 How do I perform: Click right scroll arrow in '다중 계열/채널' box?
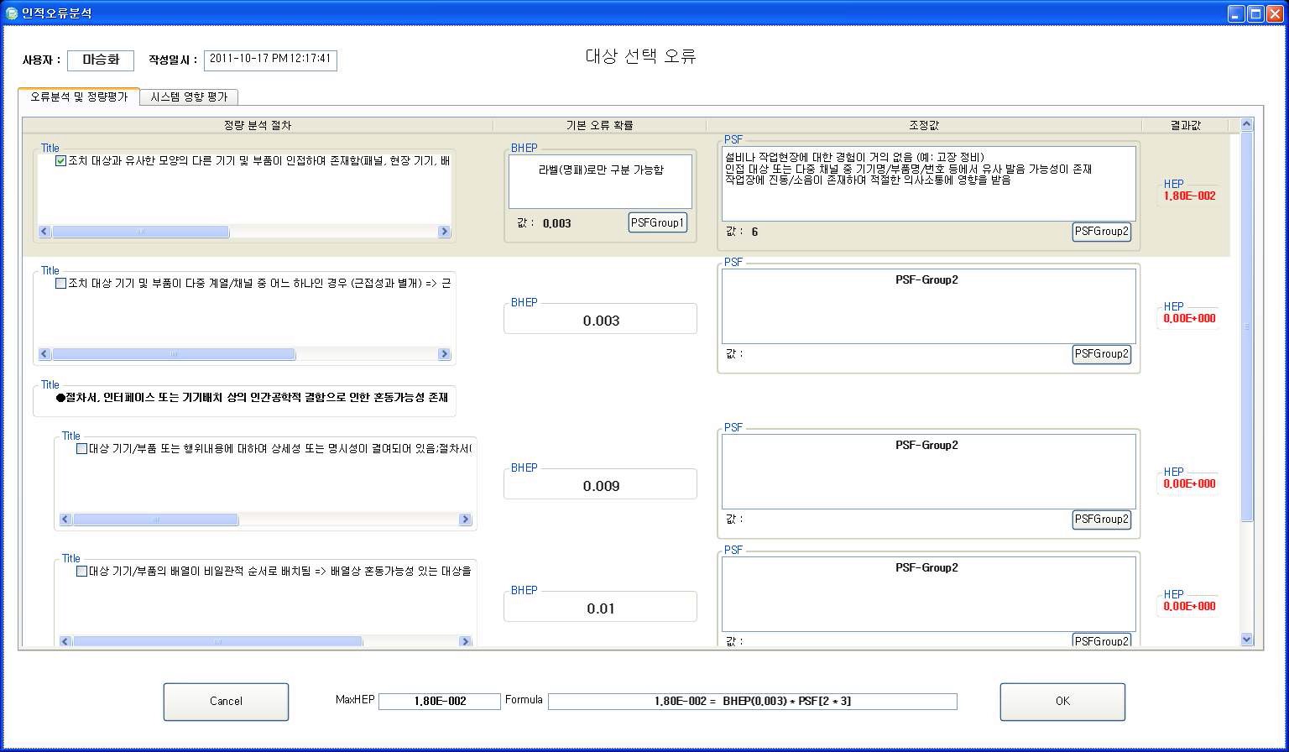point(444,354)
